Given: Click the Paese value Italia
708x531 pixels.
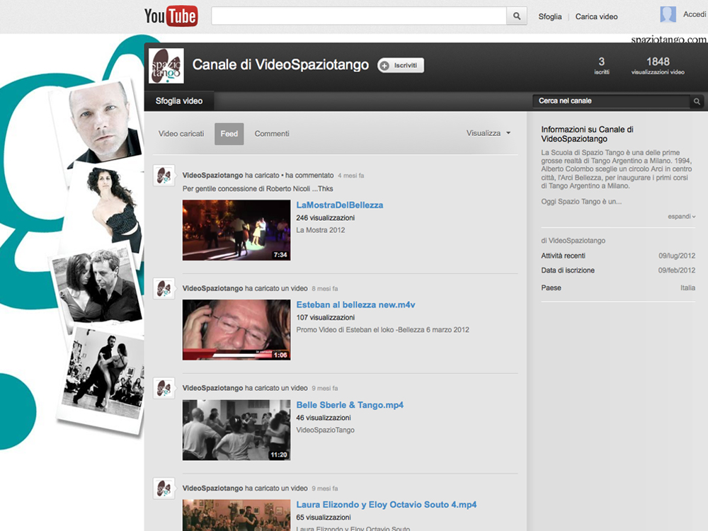Looking at the screenshot, I should click(687, 287).
